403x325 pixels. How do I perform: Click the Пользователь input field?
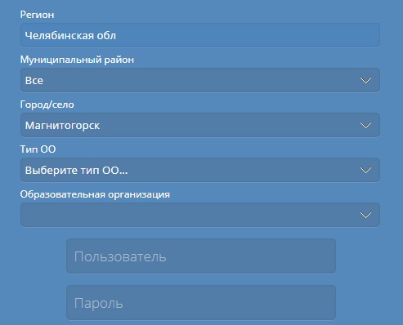(x=201, y=256)
